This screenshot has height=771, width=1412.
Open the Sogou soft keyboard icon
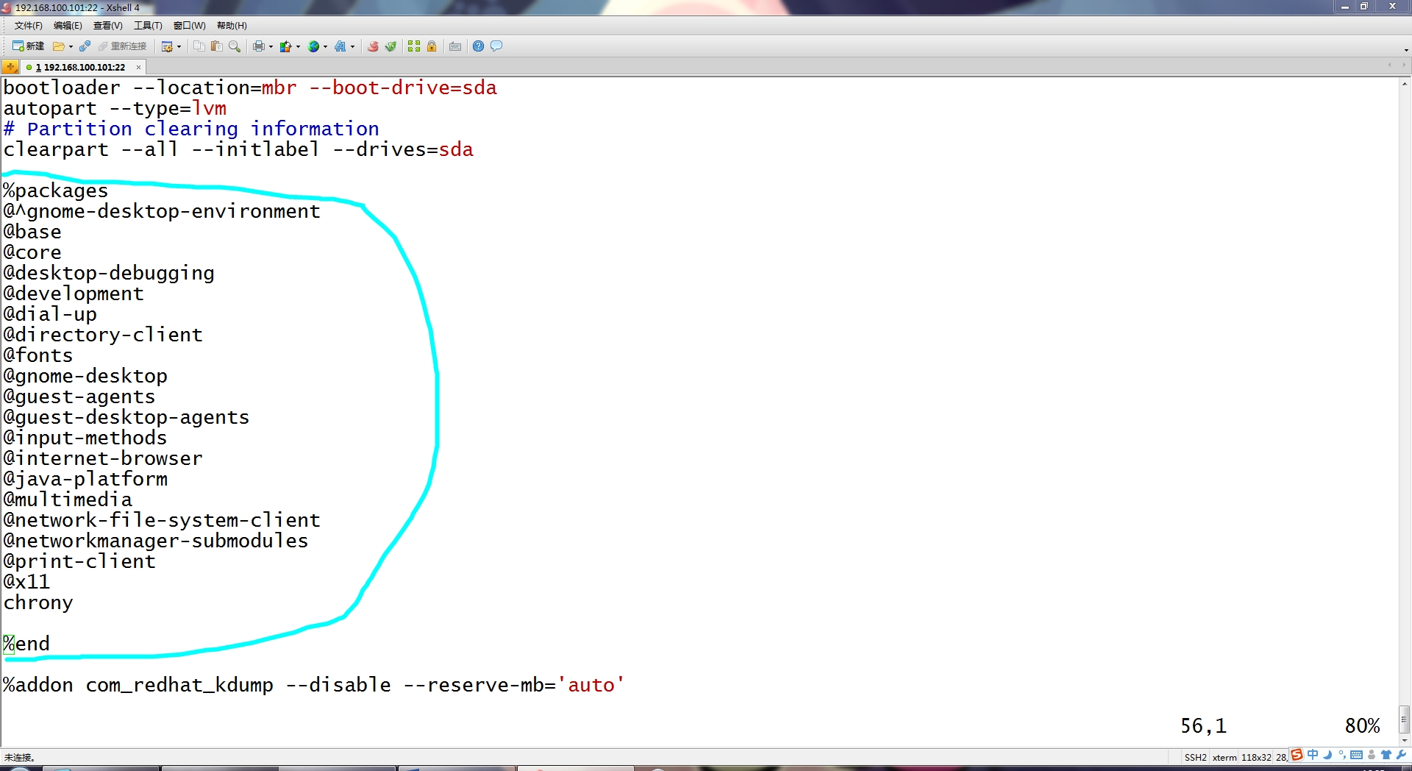click(x=1357, y=755)
